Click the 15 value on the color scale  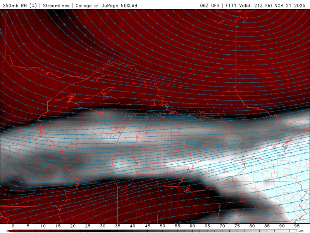pyautogui.click(x=58, y=226)
